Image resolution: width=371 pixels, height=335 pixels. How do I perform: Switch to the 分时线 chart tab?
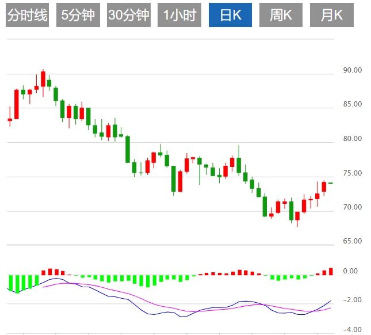(27, 15)
